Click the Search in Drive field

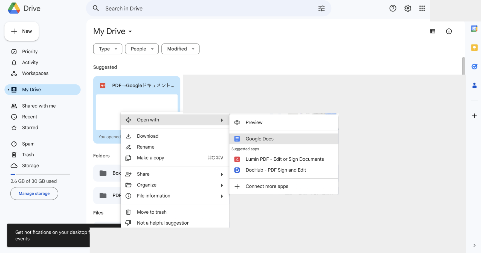pos(208,8)
